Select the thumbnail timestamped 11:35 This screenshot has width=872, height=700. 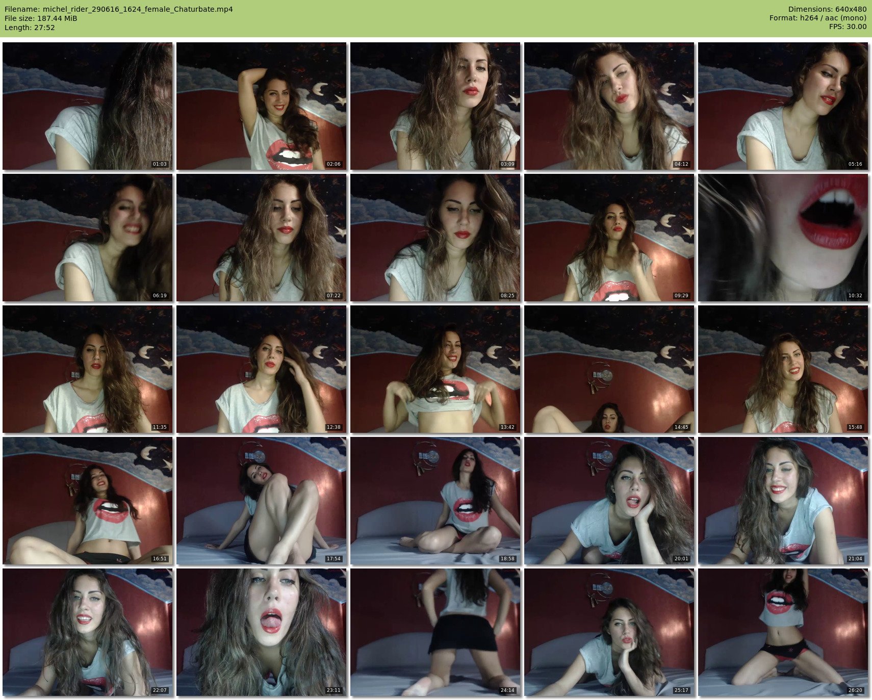(88, 369)
